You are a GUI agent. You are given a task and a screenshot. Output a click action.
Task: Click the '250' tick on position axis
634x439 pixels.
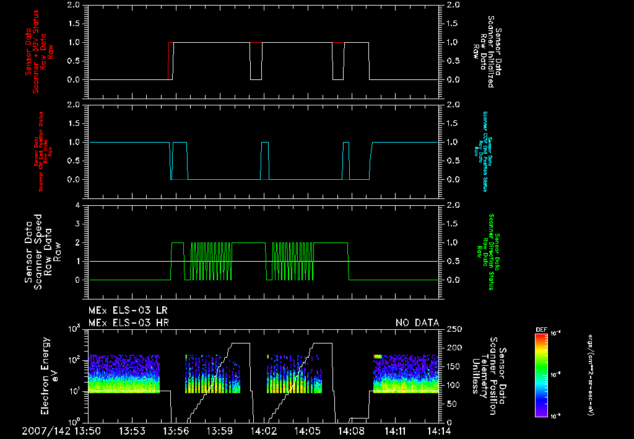[454, 329]
